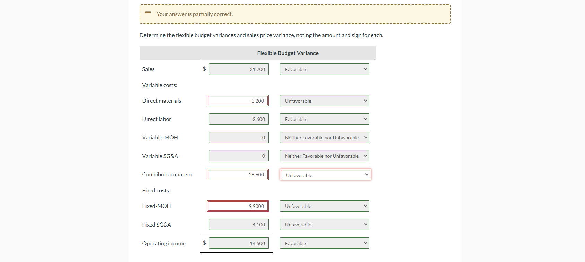Screen dimensions: 585x262
Task: Click the Flexible Budget Variance column header
Action: point(287,53)
